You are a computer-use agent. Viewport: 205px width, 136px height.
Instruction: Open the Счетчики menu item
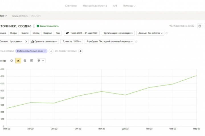[71, 6]
